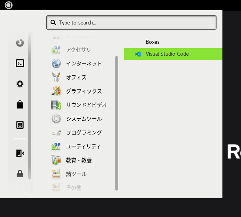This screenshot has height=217, width=241.
Task: Focus the Type to search field
Action: 131,22
